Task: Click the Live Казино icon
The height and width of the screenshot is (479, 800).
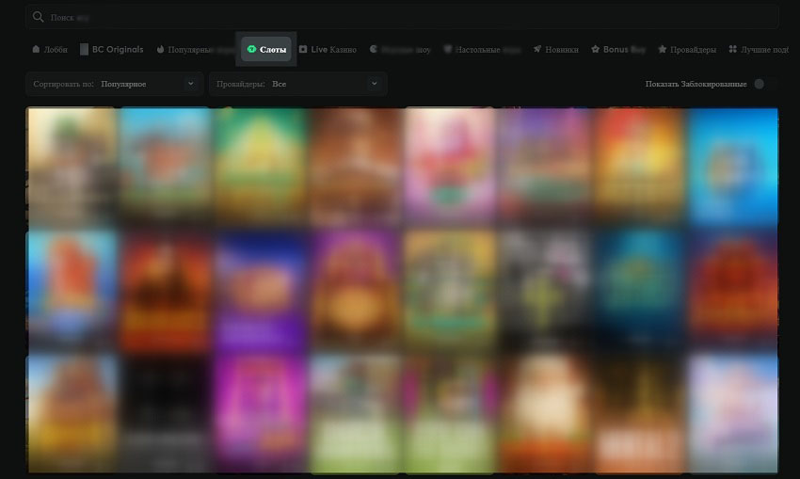Action: click(x=303, y=49)
